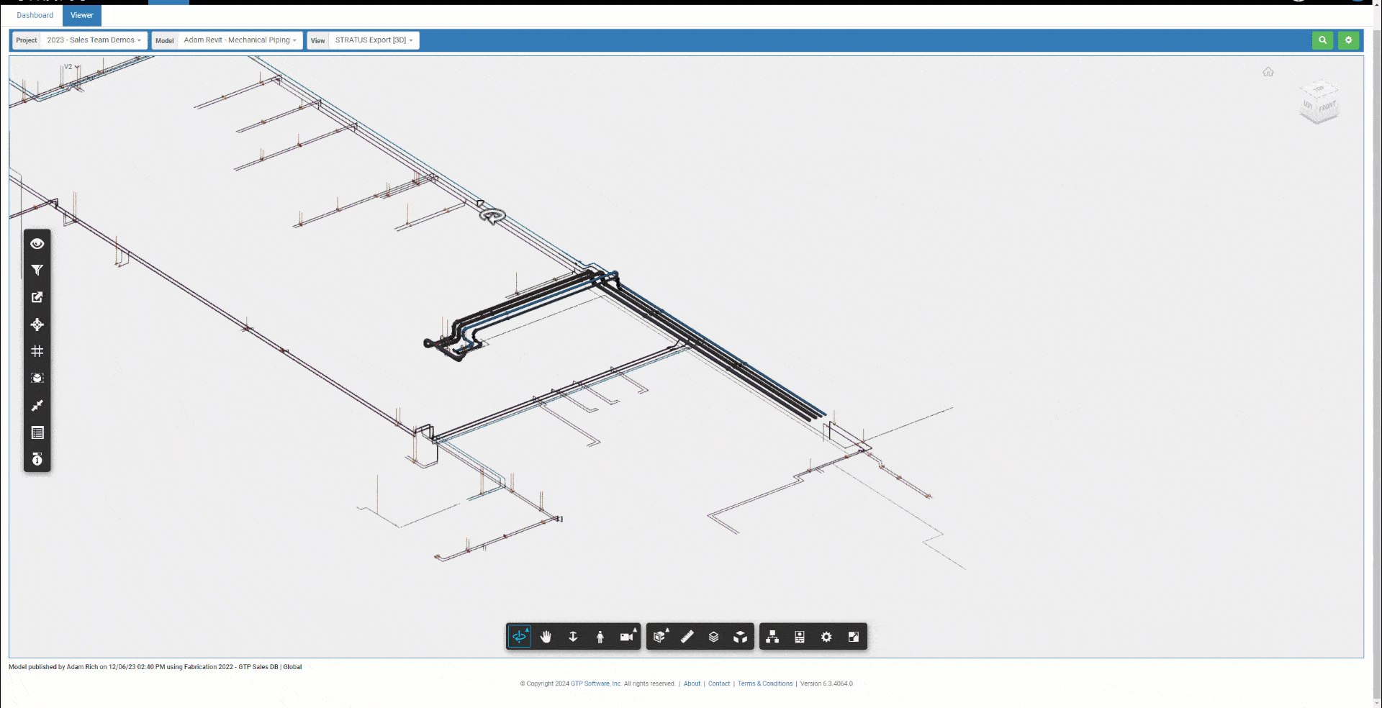The image size is (1382, 708).
Task: Select the Camera views tool
Action: click(627, 637)
